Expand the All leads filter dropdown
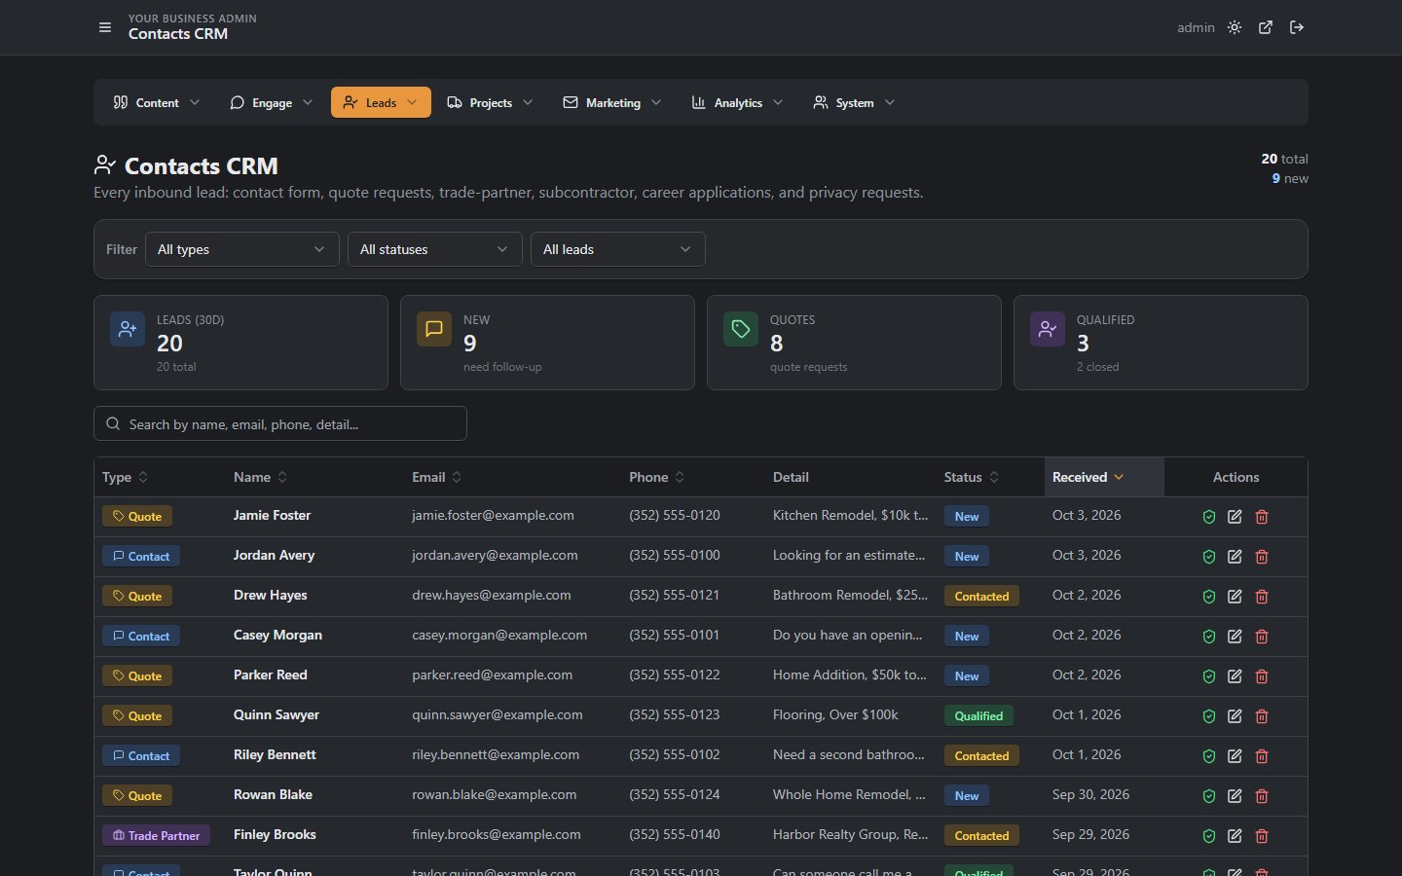1402x876 pixels. coord(618,249)
